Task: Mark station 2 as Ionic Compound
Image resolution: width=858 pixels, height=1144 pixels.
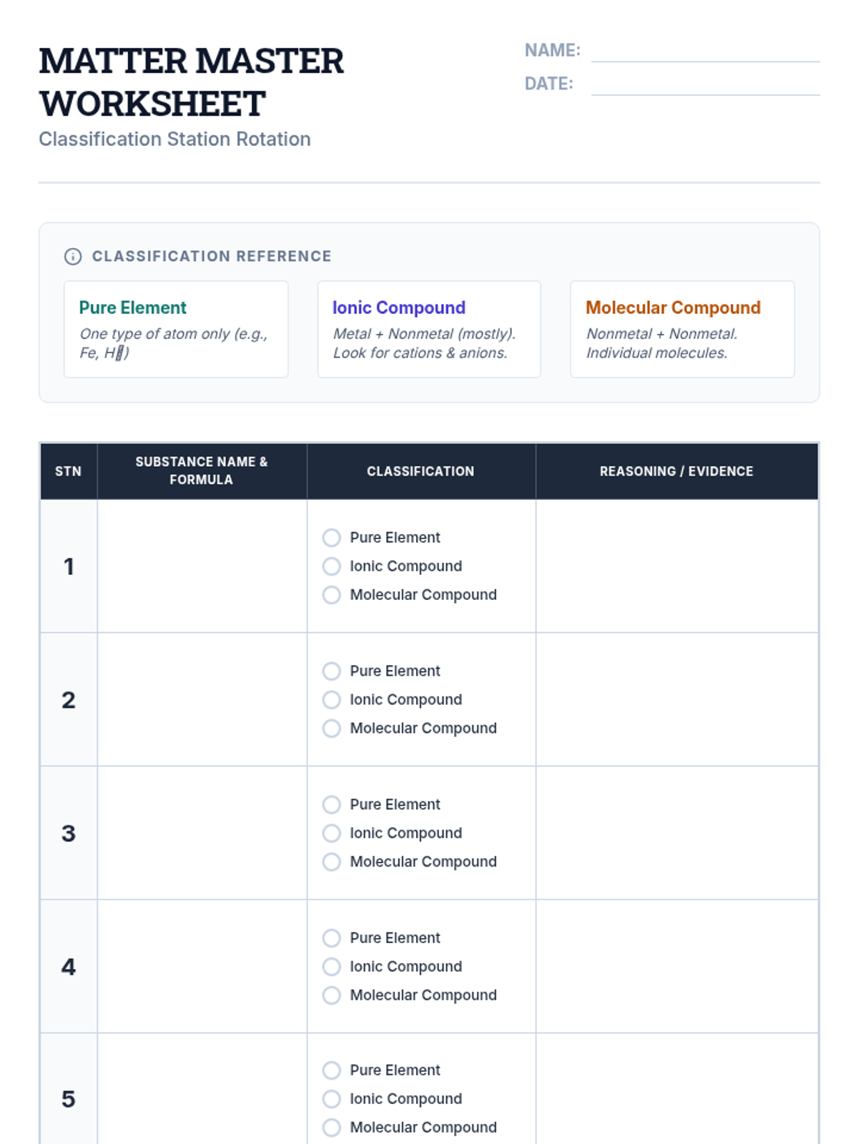Action: tap(332, 700)
